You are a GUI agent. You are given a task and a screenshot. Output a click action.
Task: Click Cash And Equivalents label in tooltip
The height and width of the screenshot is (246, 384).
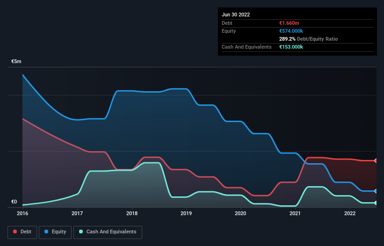click(x=246, y=47)
